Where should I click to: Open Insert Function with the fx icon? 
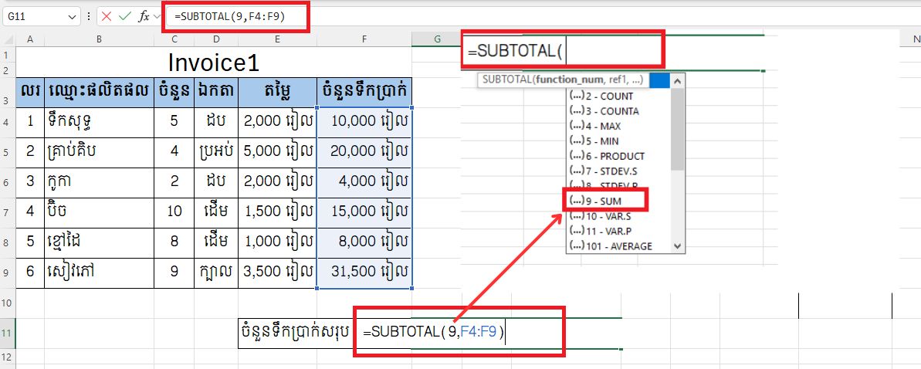point(144,16)
